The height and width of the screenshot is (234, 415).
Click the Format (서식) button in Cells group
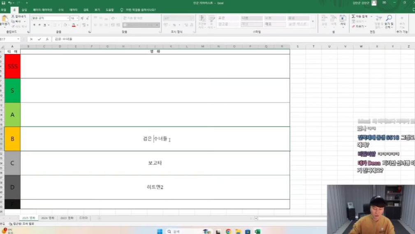(343, 21)
